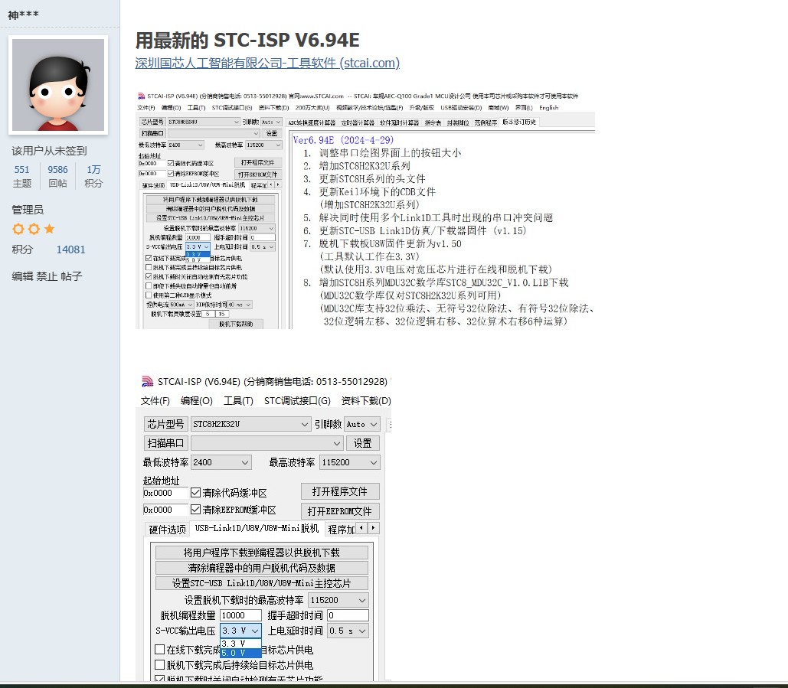Screen dimensions: 788x688
Task: Click 清除编程器中的用户脱机代码及数据 in the lower screenshot
Action: tap(261, 568)
